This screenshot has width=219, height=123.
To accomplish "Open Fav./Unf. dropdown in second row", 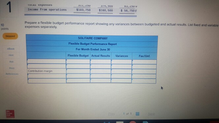I will (x=144, y=67).
